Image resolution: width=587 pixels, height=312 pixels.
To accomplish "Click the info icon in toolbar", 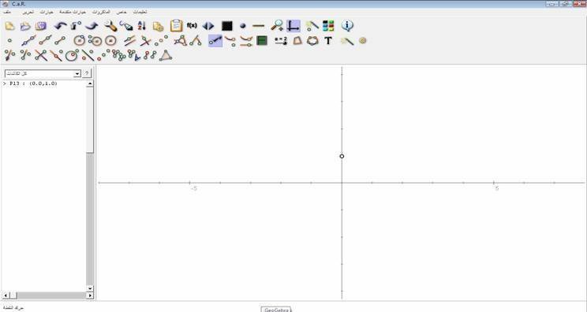I will click(x=347, y=25).
